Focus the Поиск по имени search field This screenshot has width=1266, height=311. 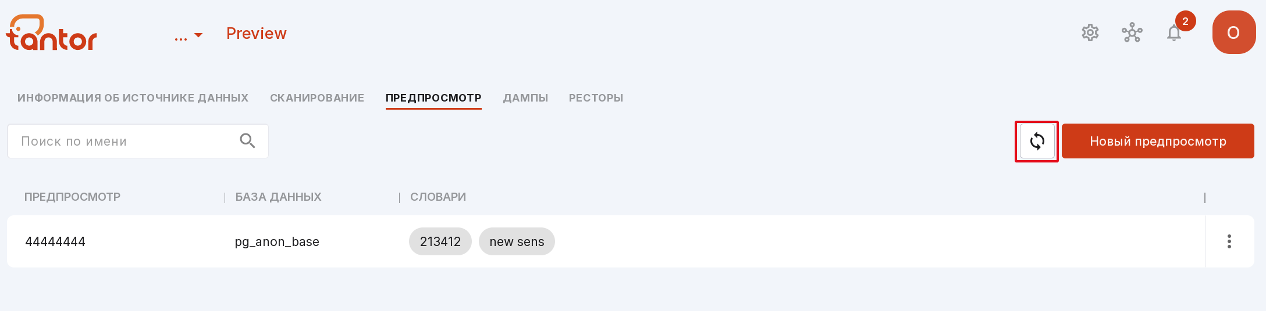(x=138, y=141)
